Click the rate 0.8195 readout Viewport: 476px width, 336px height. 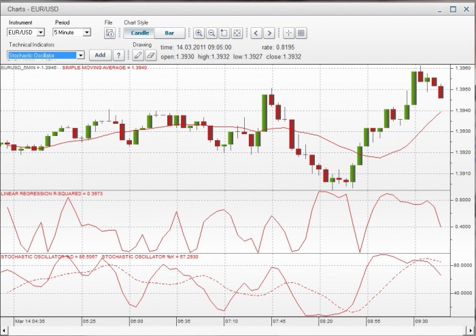(278, 48)
